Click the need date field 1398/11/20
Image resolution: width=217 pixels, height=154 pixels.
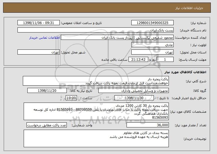pos(47,91)
